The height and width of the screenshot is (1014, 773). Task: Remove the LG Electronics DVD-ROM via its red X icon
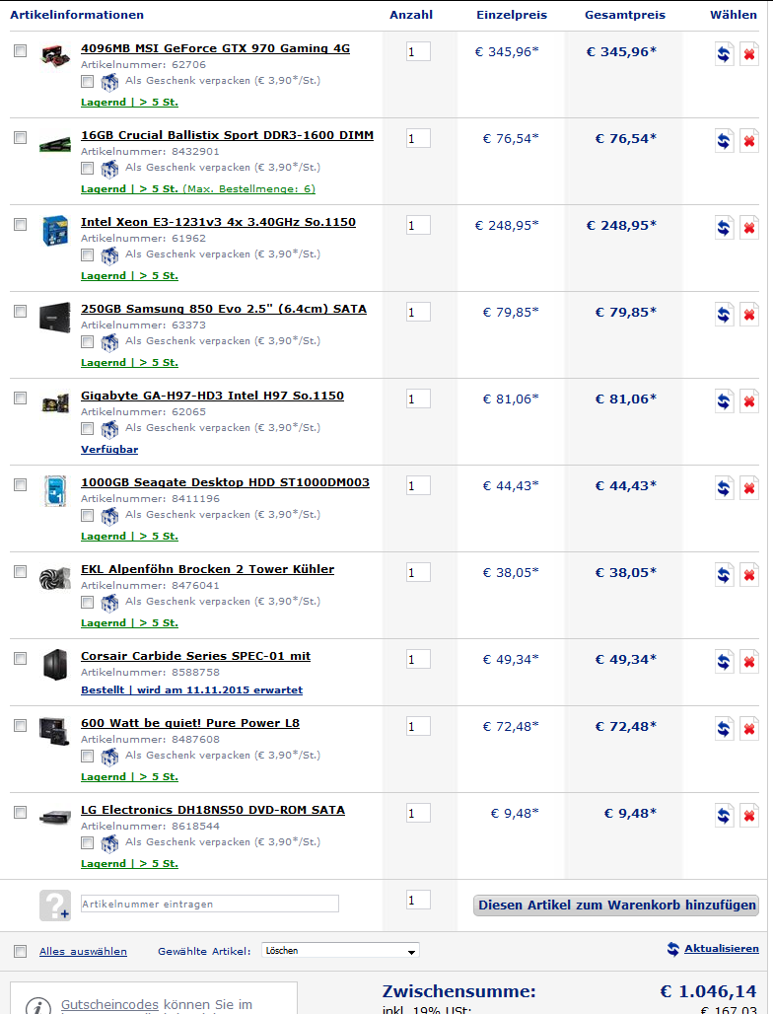(x=749, y=816)
